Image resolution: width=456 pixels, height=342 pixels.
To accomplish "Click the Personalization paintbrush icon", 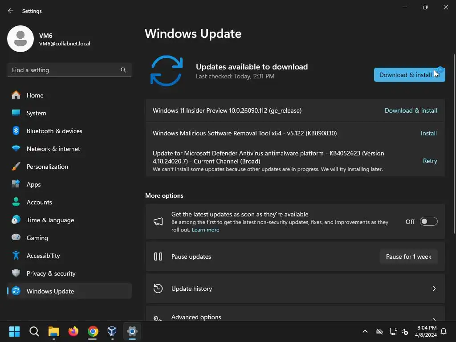I will coord(16,167).
